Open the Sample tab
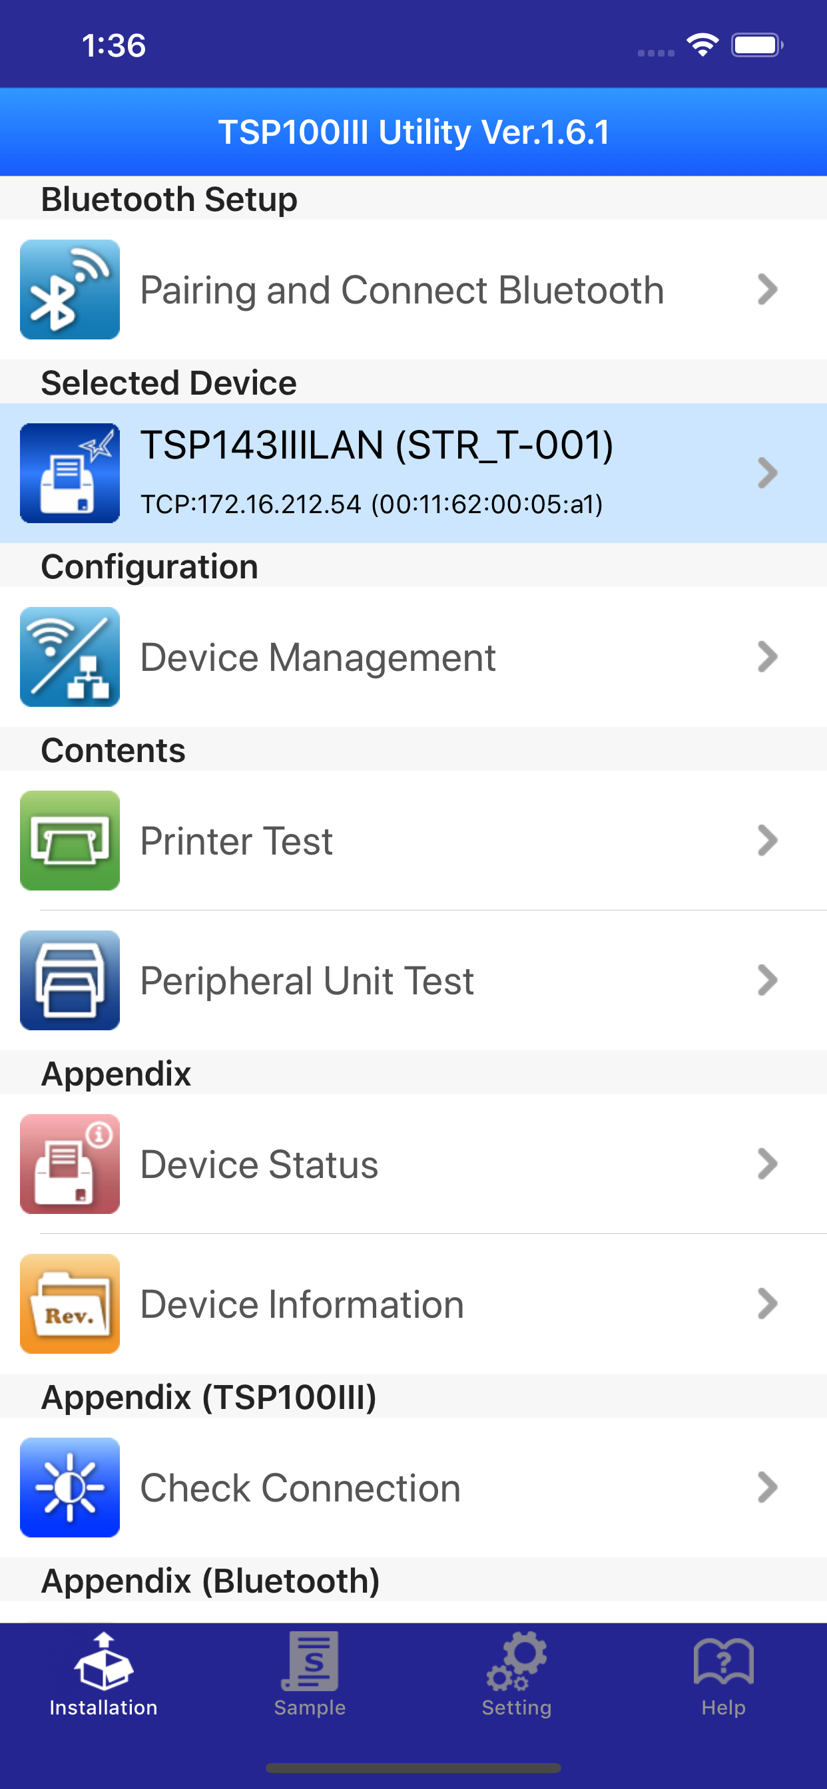This screenshot has height=1789, width=827. tap(310, 1675)
